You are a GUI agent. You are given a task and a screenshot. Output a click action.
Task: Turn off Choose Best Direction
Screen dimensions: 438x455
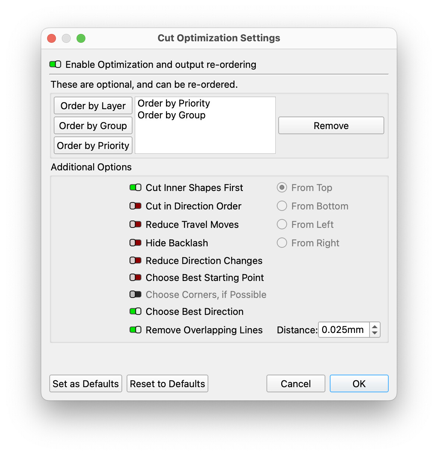pyautogui.click(x=135, y=312)
